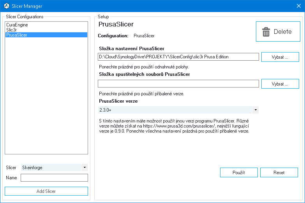Click into the Name input field
This screenshot has height=203, width=305.
tap(54, 178)
